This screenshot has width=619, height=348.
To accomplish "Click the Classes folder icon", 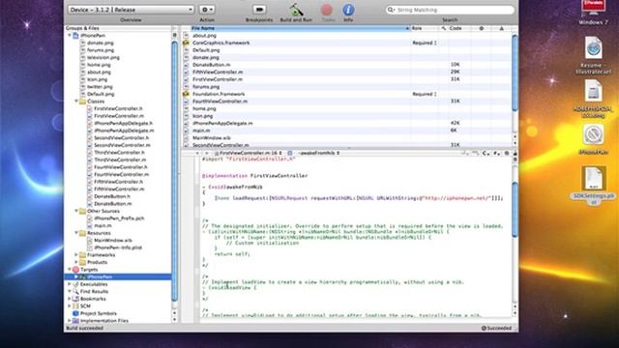I will coord(82,101).
